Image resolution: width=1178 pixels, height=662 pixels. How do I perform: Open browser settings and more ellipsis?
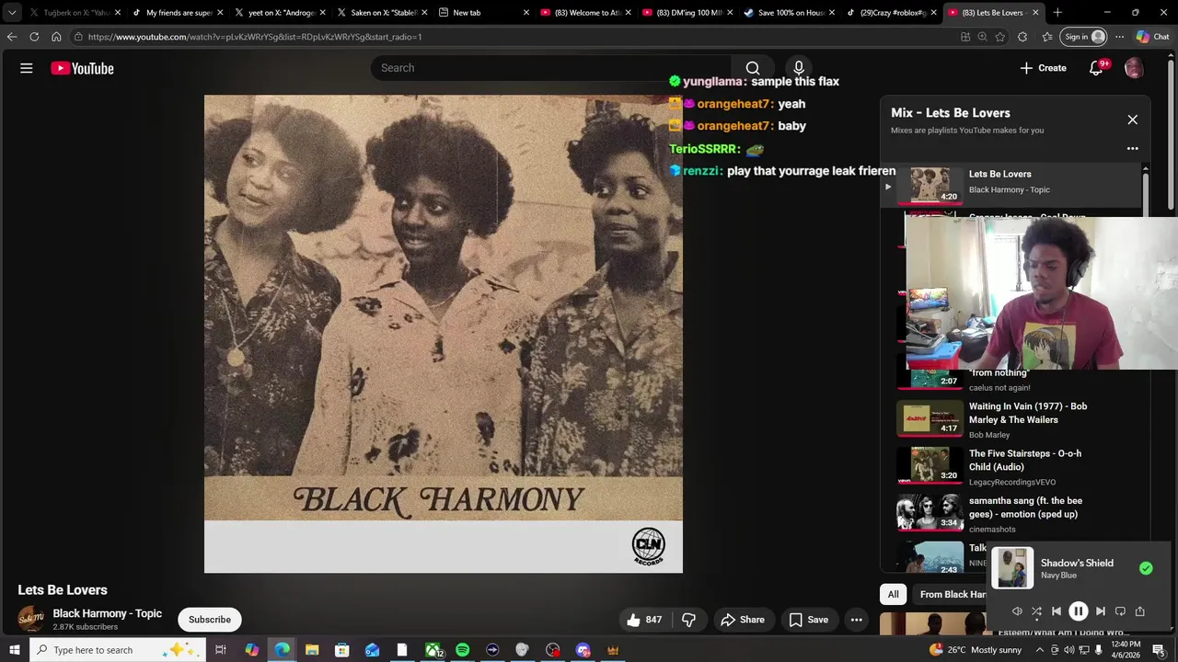1119,37
